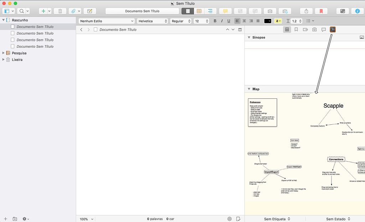
Task: Click the Info button in the toolbar
Action: coord(358,11)
